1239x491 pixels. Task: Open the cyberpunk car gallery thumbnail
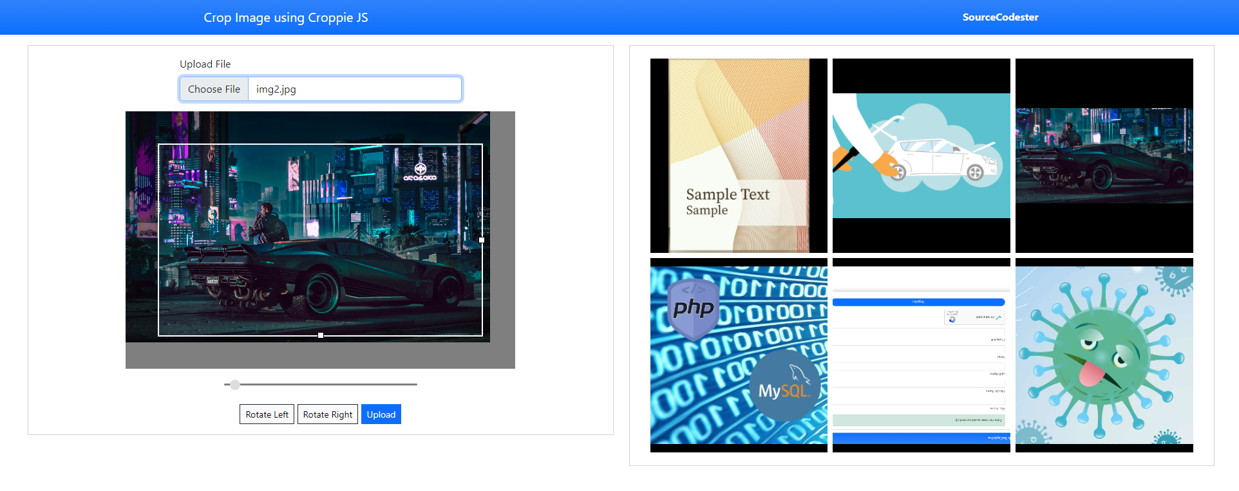click(x=1104, y=156)
